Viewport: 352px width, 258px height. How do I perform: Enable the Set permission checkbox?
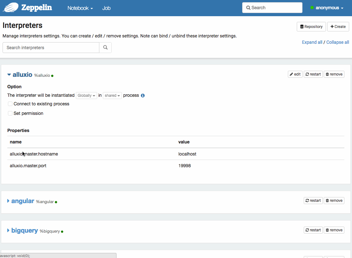click(x=10, y=113)
